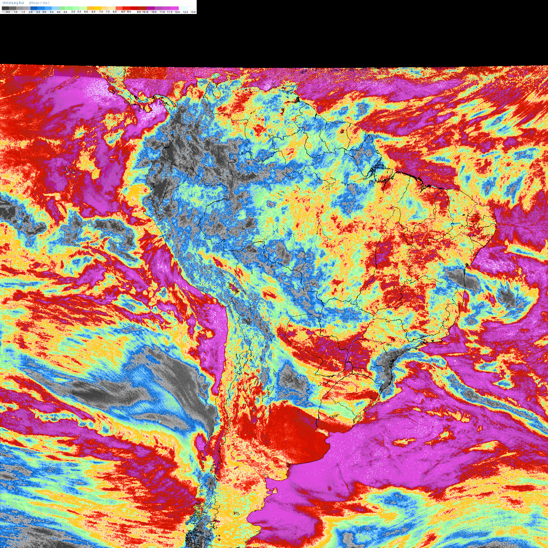Select the orange swatch above 6.5
This screenshot has height=548, width=548.
[x=90, y=8]
